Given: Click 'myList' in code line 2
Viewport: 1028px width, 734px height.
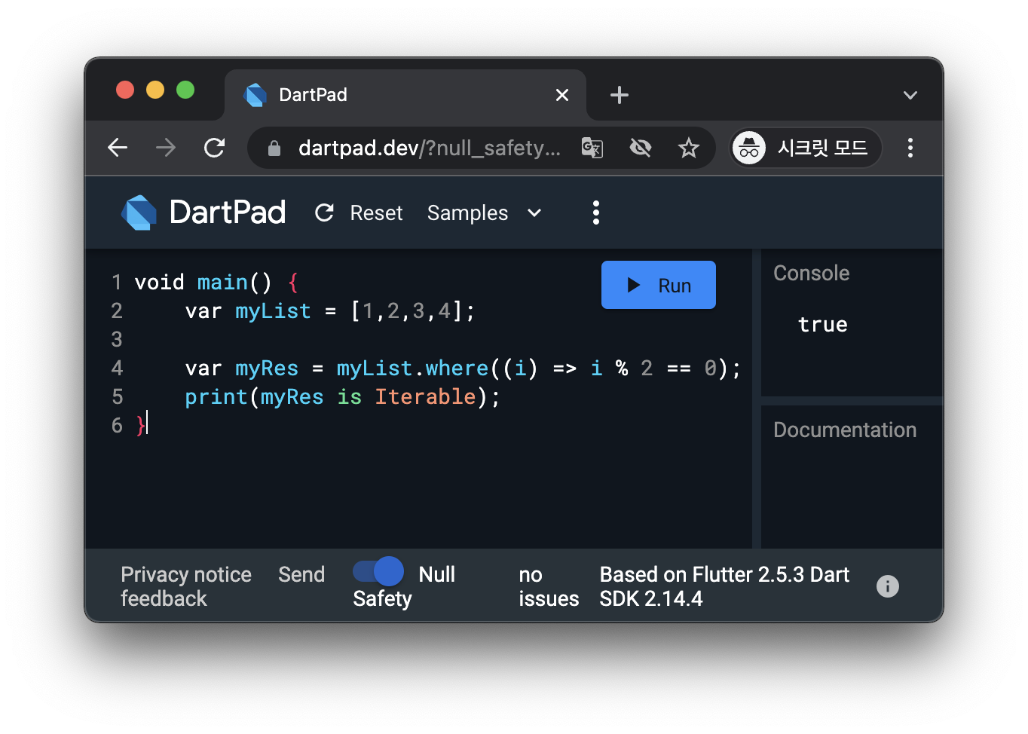Looking at the screenshot, I should pyautogui.click(x=273, y=311).
